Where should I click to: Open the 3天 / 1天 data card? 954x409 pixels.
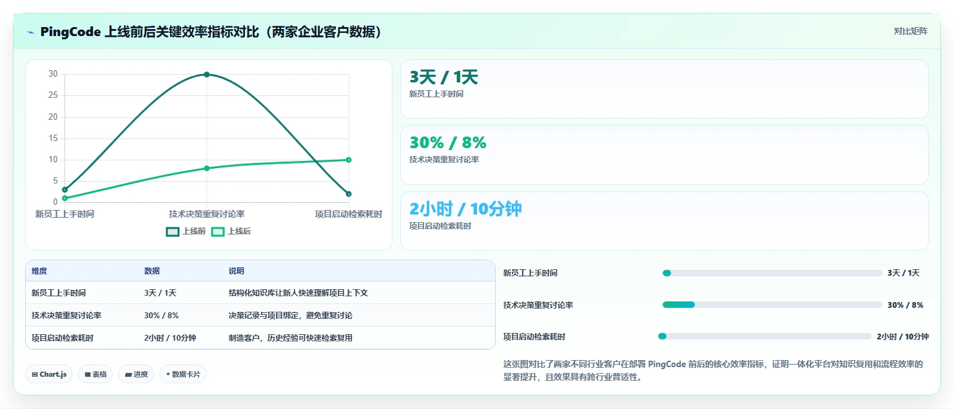[x=665, y=89]
